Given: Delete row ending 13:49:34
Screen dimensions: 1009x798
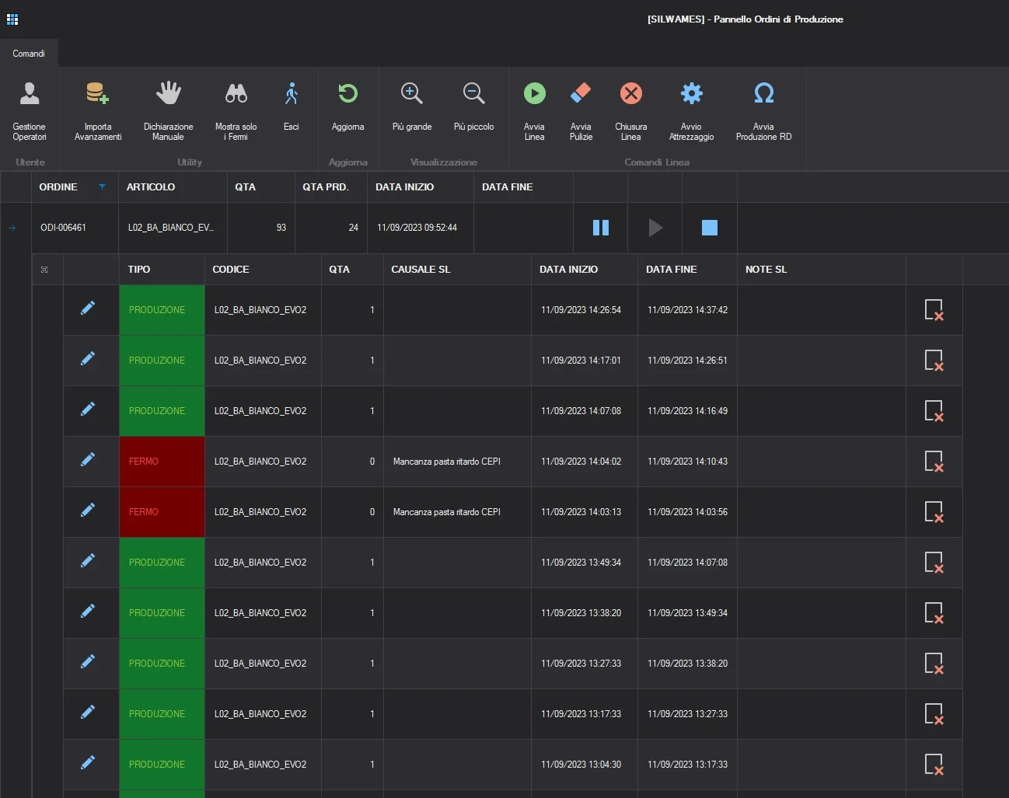Looking at the screenshot, I should pyautogui.click(x=934, y=613).
